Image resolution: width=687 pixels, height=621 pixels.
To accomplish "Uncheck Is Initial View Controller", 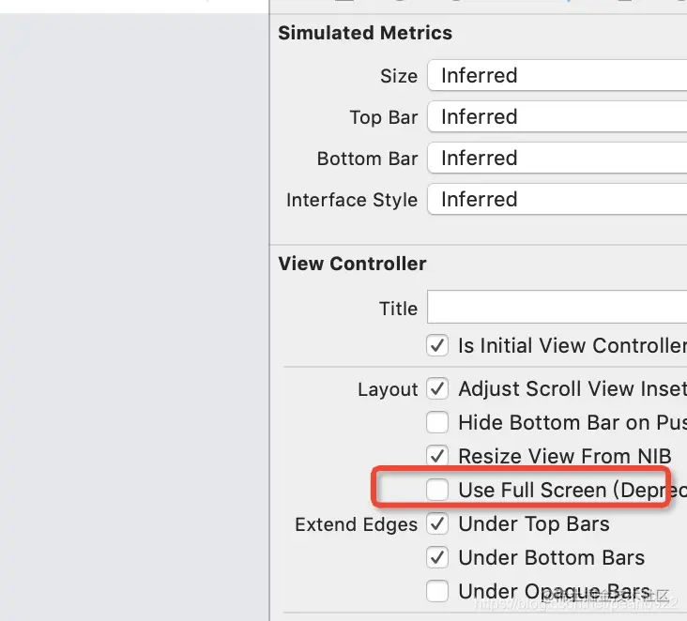I will [x=437, y=345].
